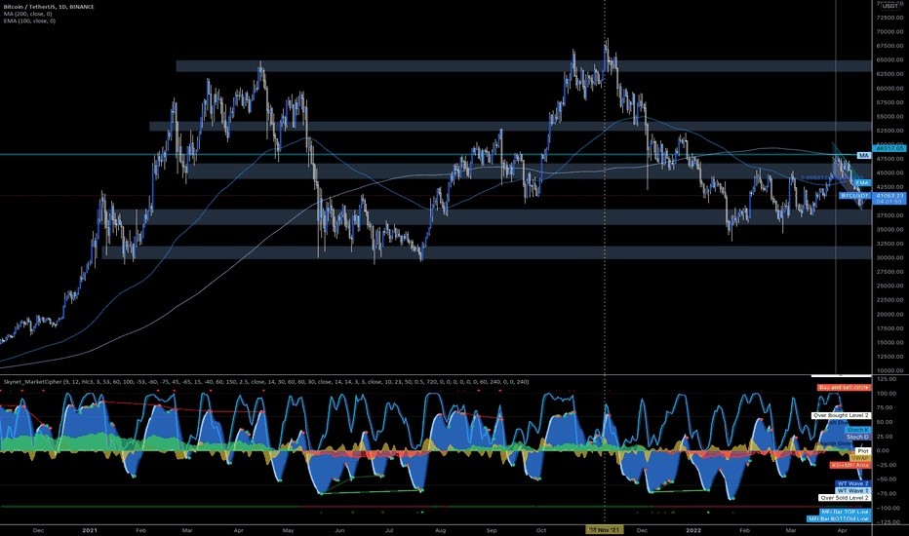Select the MFI Bar BOTTOM Line label
Screen dimensions: 909x536
click(838, 518)
